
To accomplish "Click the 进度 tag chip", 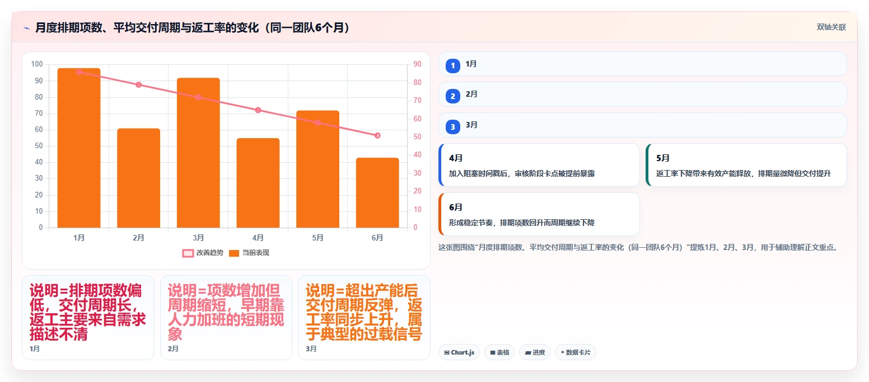I will click(x=535, y=352).
